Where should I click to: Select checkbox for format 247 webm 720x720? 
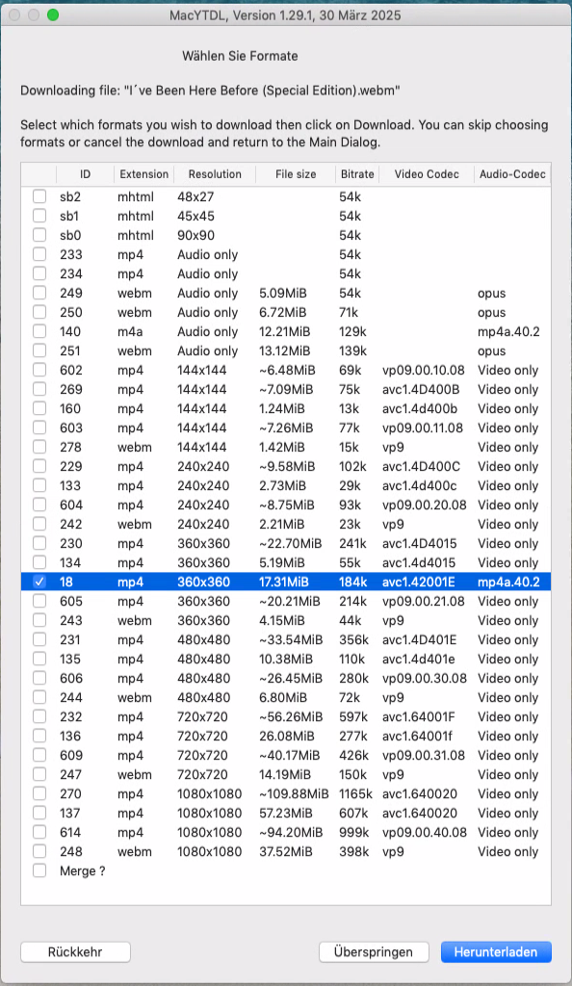point(39,774)
